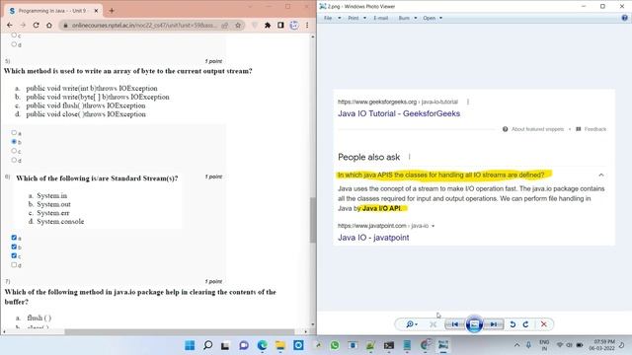The width and height of the screenshot is (632, 355).
Task: Click the onlinecourses.nptel.ac.in address bar
Action: click(144, 25)
